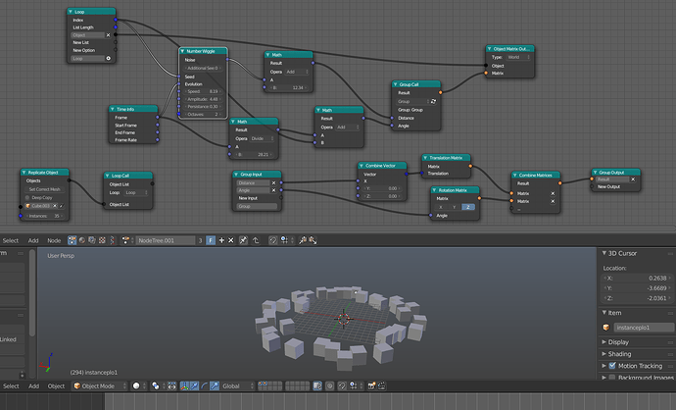Click the 3D cursor X location field
This screenshot has width=676, height=410.
tap(636, 279)
